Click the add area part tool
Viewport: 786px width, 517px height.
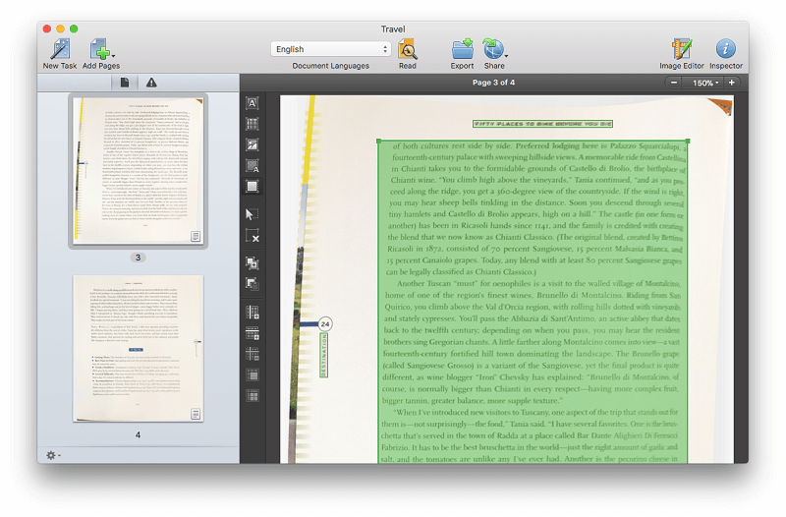(x=253, y=262)
